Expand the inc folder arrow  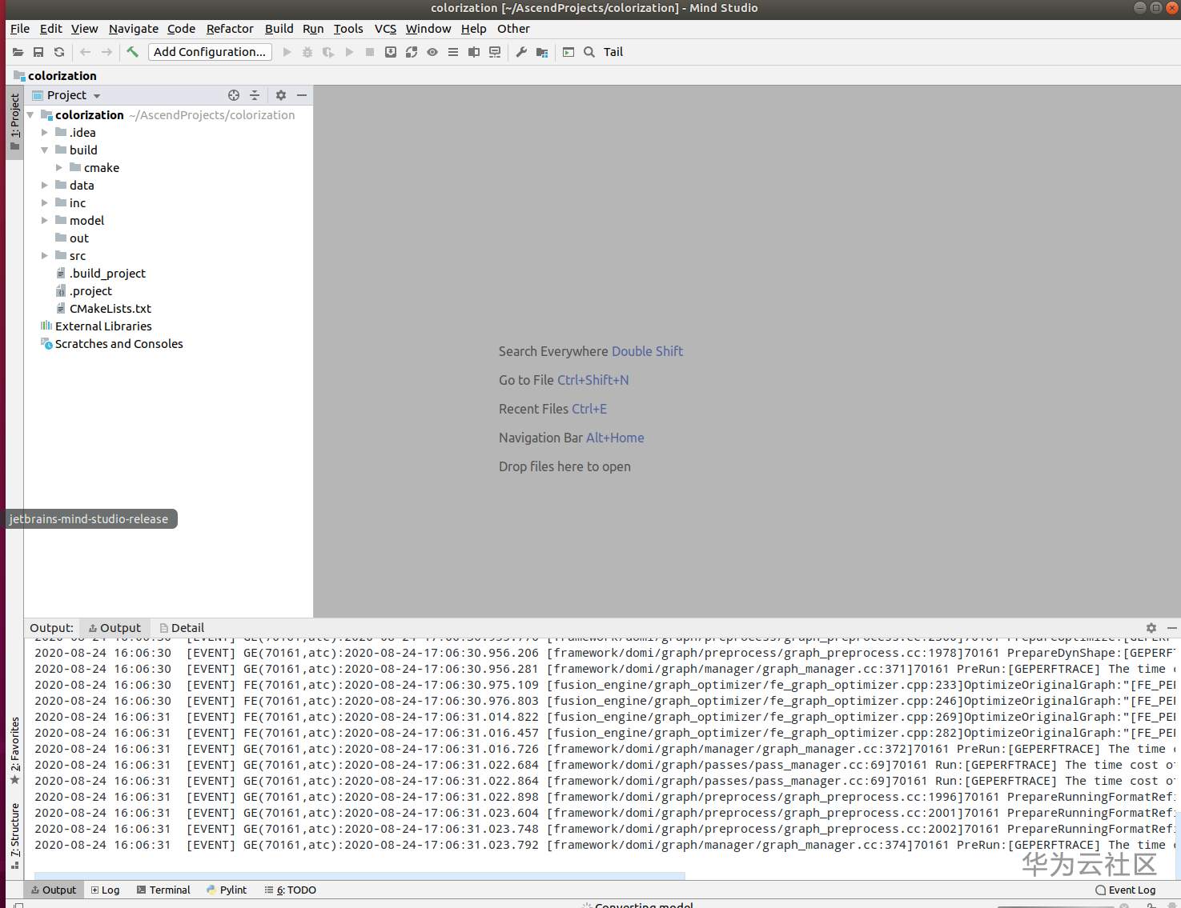[45, 203]
